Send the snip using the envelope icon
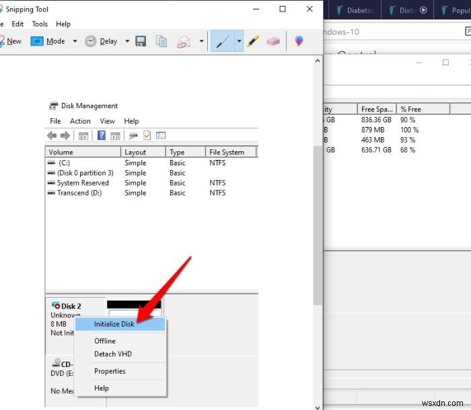 (184, 42)
